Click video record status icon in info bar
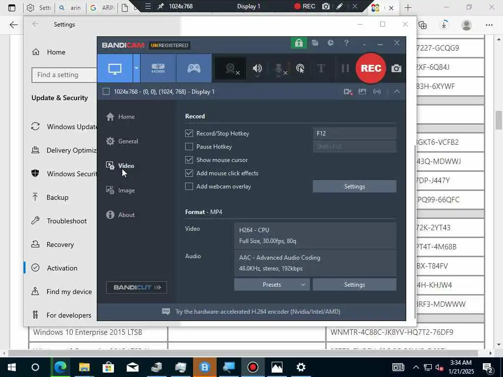The height and width of the screenshot is (377, 503). click(348, 92)
